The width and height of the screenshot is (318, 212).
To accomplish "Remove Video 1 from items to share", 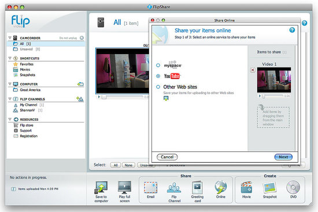I will point(253,70).
